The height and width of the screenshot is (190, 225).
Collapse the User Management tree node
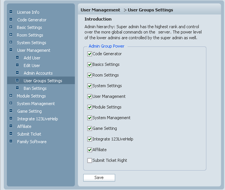click(11, 50)
